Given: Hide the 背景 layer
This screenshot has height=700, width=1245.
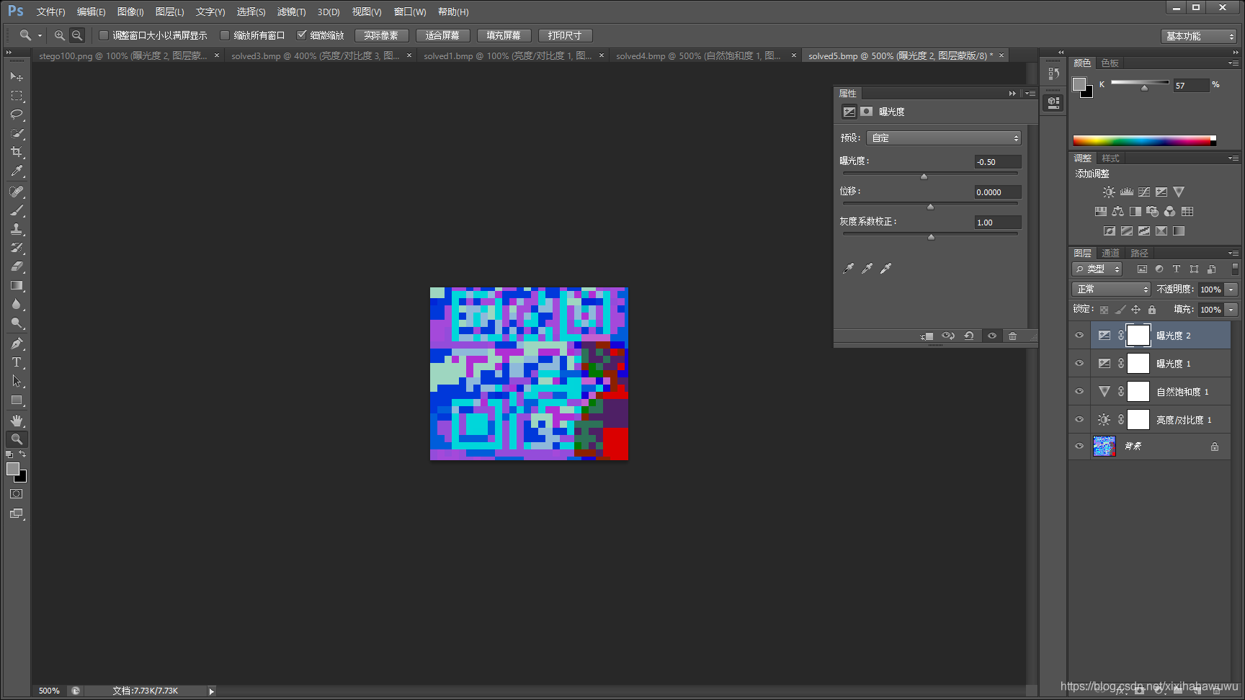Looking at the screenshot, I should (x=1079, y=447).
